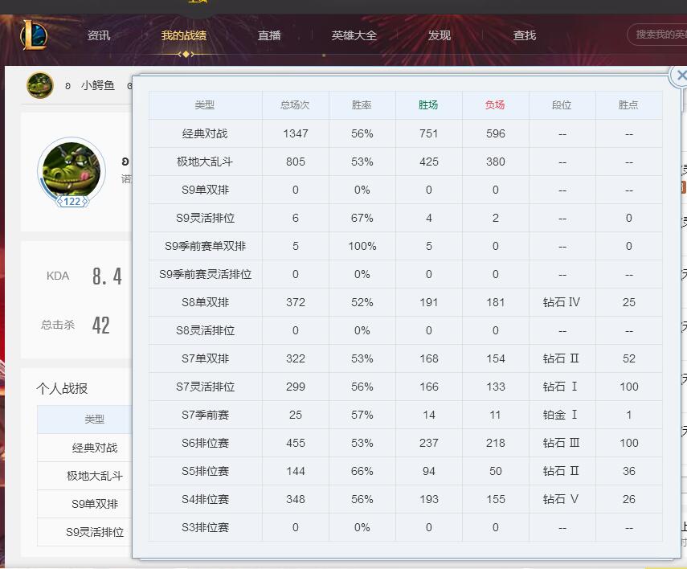The width and height of the screenshot is (687, 569).
Task: Close the season stats popup
Action: (x=681, y=76)
